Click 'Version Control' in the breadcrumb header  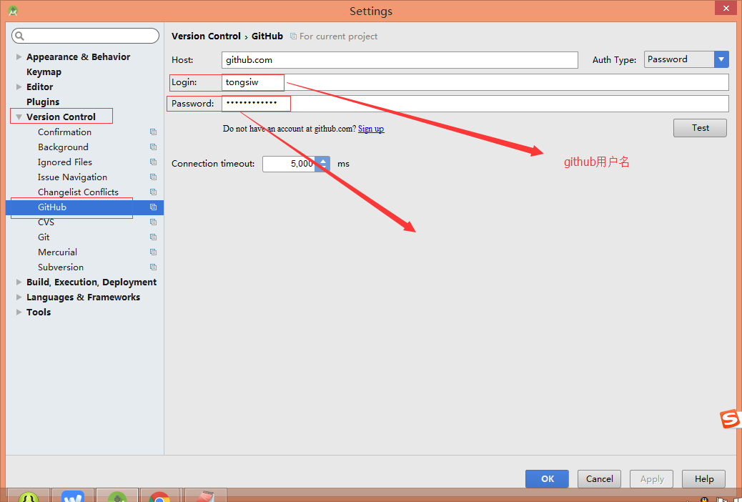click(206, 36)
